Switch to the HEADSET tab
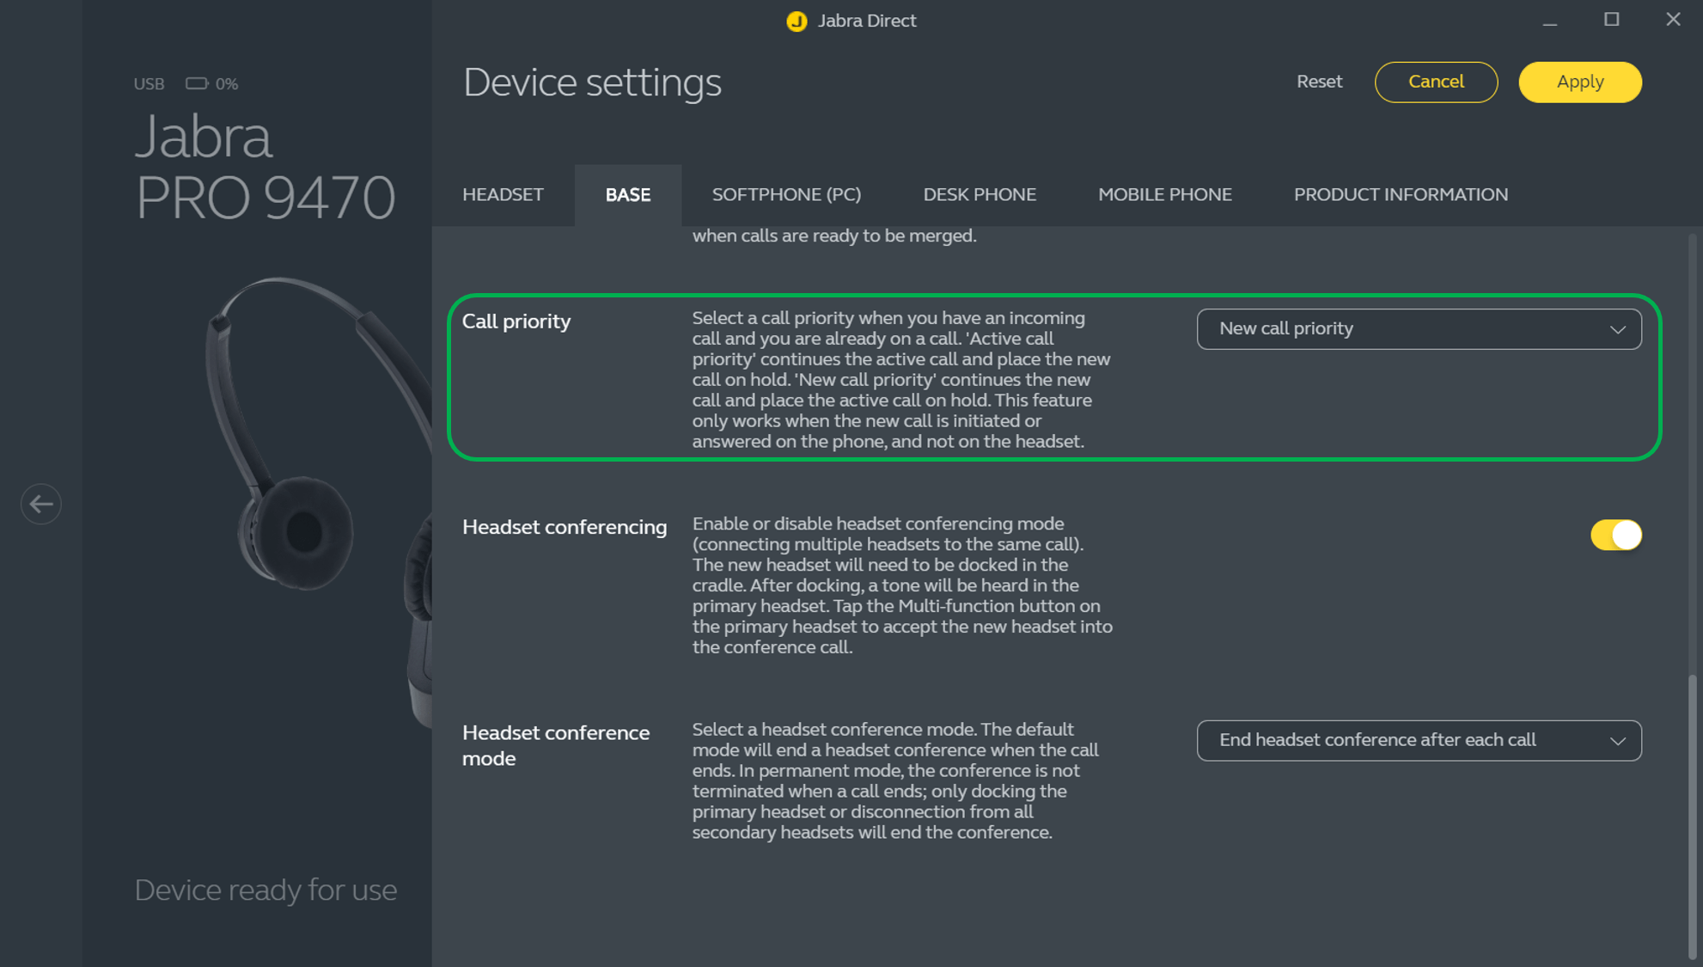 503,195
